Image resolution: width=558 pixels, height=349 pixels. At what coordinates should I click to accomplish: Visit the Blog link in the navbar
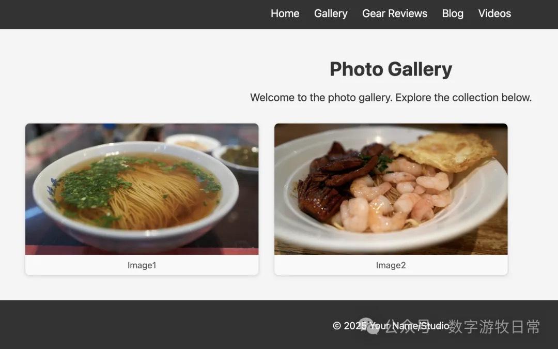coord(453,13)
